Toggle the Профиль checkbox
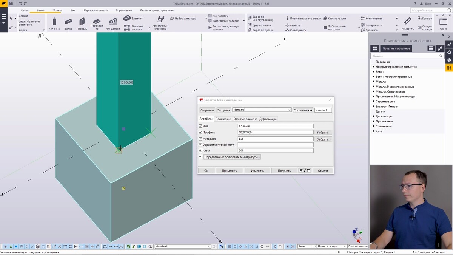This screenshot has height=255, width=453. pos(200,132)
